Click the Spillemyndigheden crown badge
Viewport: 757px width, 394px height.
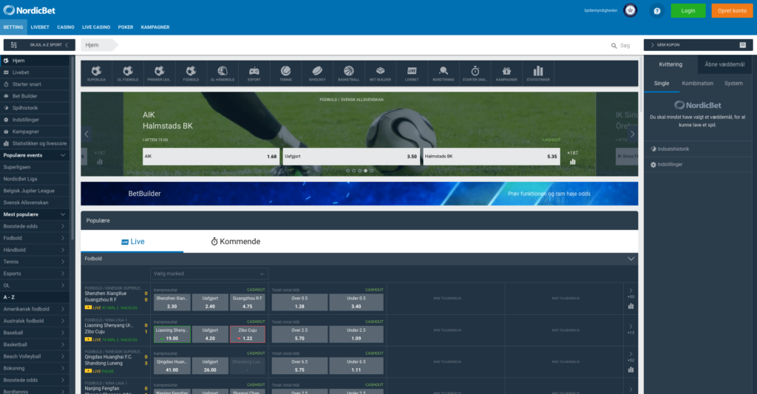pyautogui.click(x=630, y=10)
